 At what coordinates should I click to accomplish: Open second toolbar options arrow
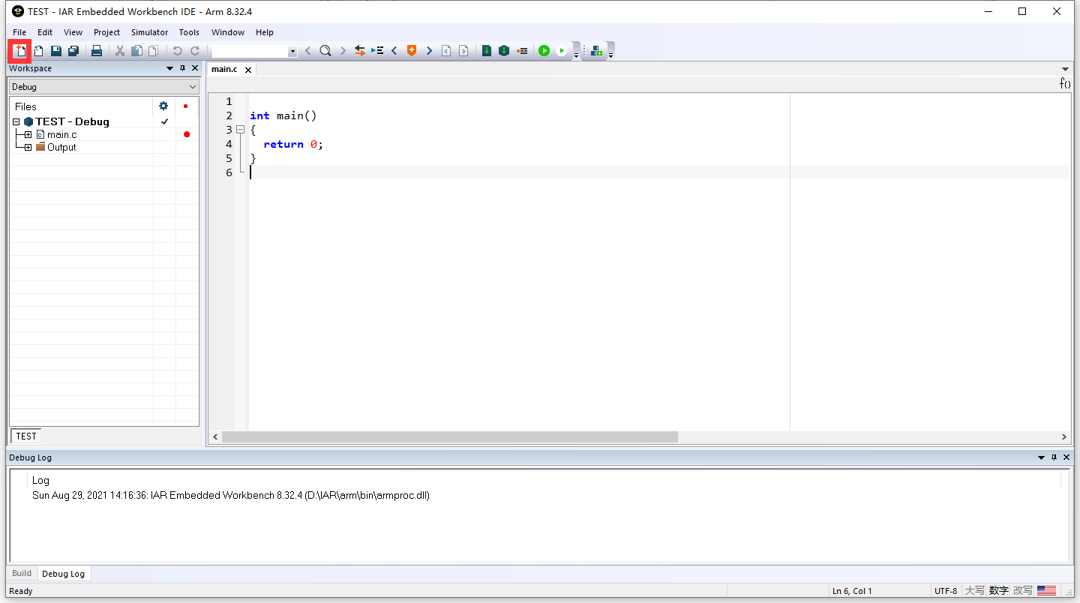click(611, 55)
